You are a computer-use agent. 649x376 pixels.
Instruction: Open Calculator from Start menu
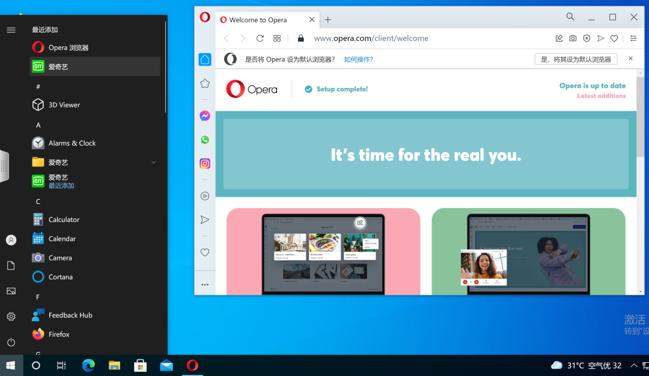[95, 220]
